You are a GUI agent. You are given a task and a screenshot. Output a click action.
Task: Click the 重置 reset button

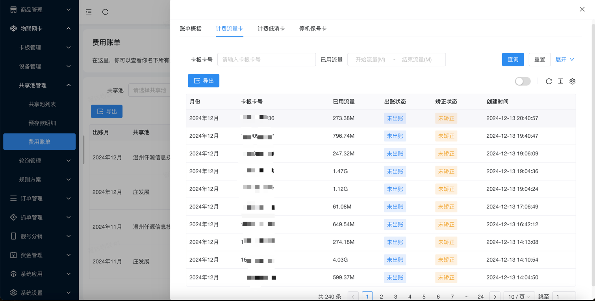[x=539, y=59]
